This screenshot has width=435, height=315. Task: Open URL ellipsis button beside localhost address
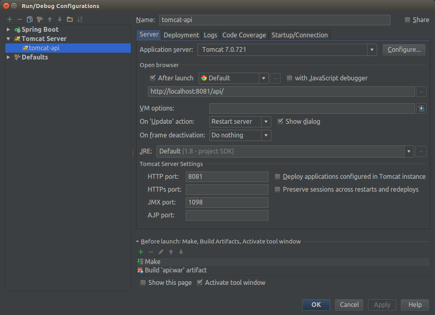421,92
